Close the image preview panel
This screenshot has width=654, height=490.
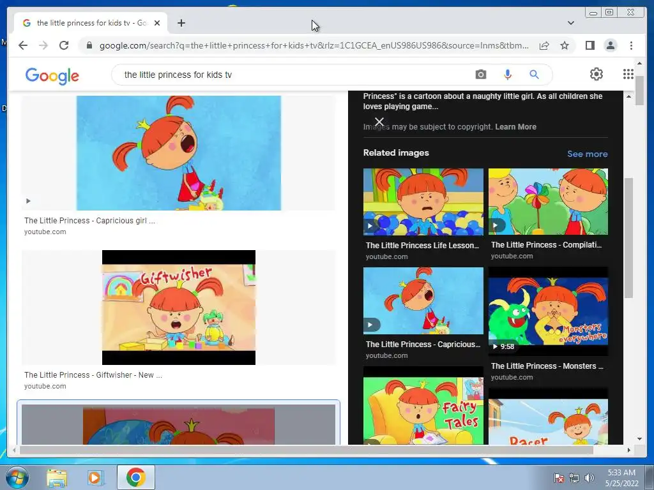[379, 122]
